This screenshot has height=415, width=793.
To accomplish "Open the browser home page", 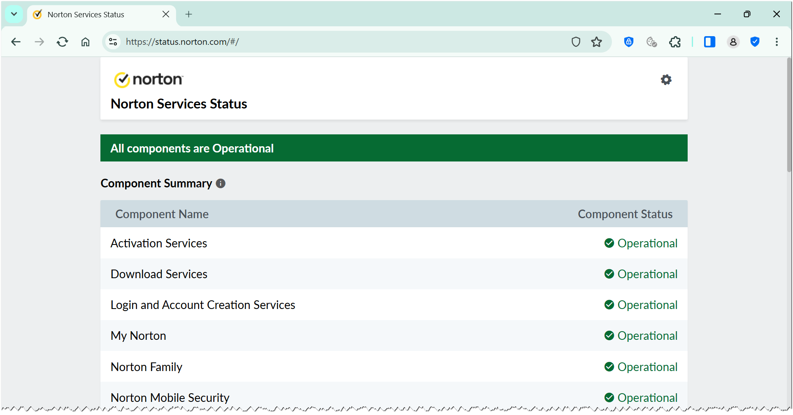I will (x=85, y=42).
